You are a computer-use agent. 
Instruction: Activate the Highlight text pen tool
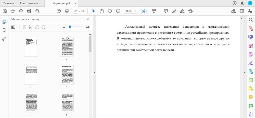tap(174, 11)
